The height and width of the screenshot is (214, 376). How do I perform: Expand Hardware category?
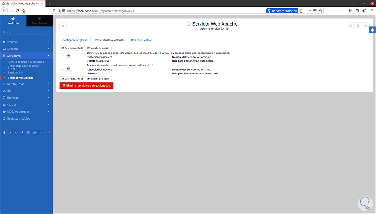click(26, 98)
